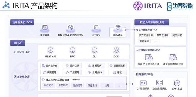Click the 边缘服务器 ECS header
196x97 pixels.
click(22, 22)
